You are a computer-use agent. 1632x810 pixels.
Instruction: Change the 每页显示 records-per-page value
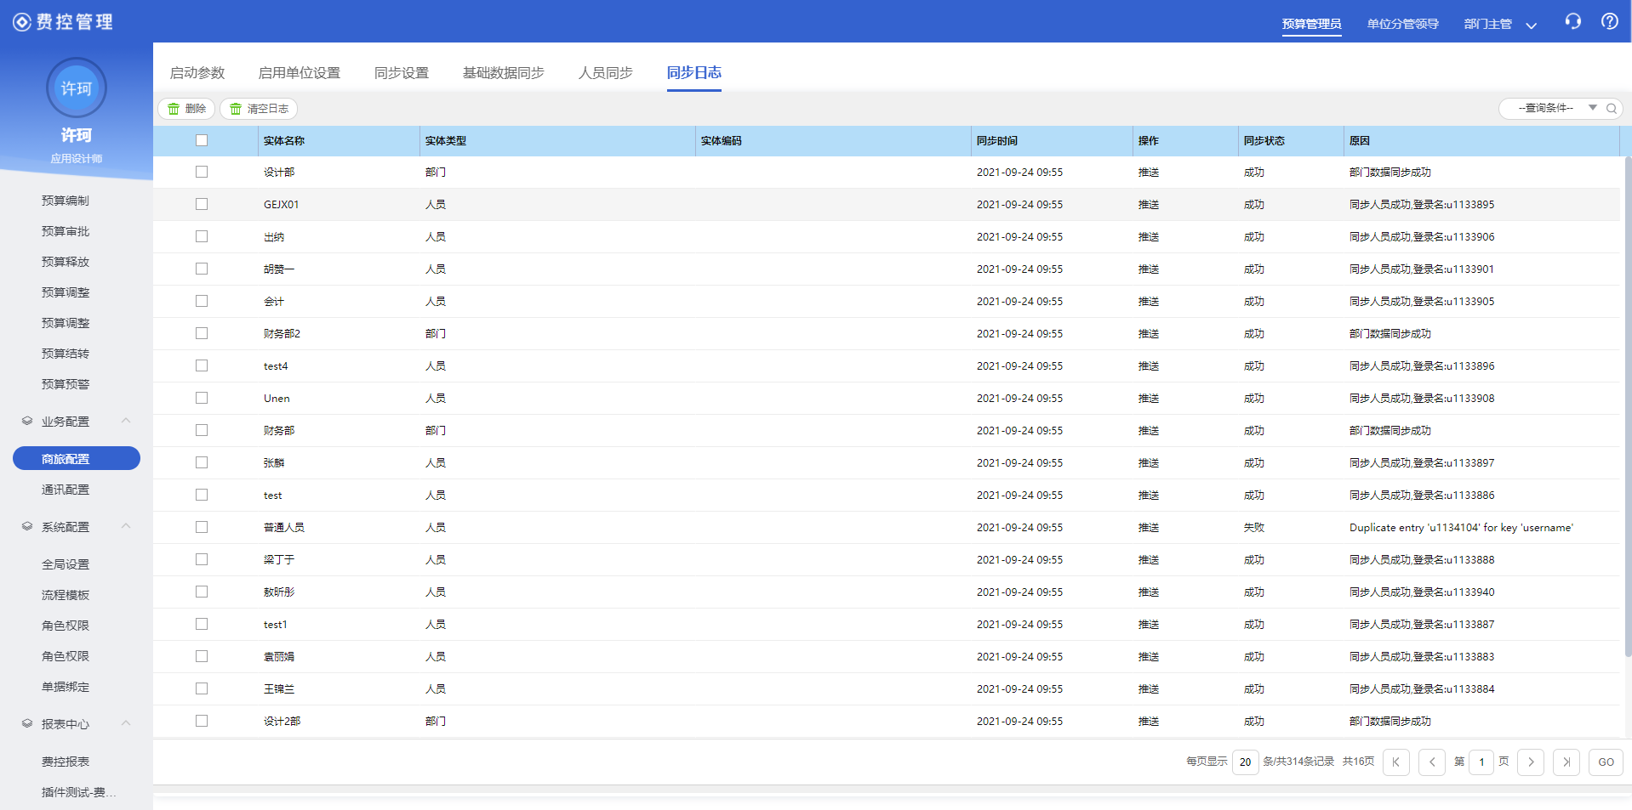[x=1245, y=762]
